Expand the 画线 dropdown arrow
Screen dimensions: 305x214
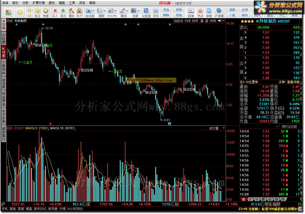(x=127, y=11)
